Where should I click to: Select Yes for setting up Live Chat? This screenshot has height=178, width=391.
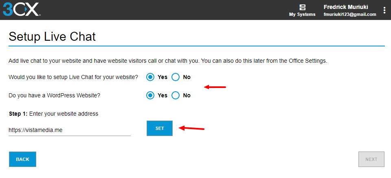[151, 77]
